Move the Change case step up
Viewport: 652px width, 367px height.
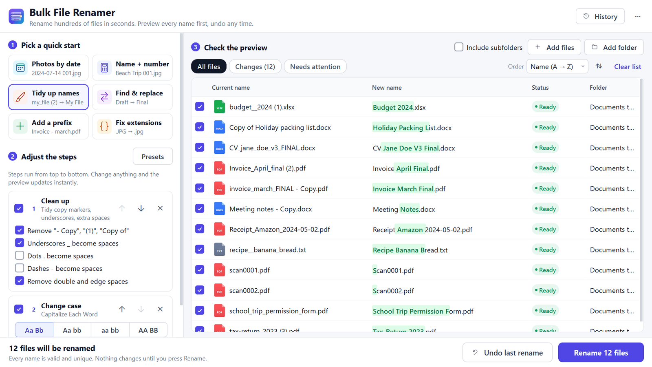122,309
